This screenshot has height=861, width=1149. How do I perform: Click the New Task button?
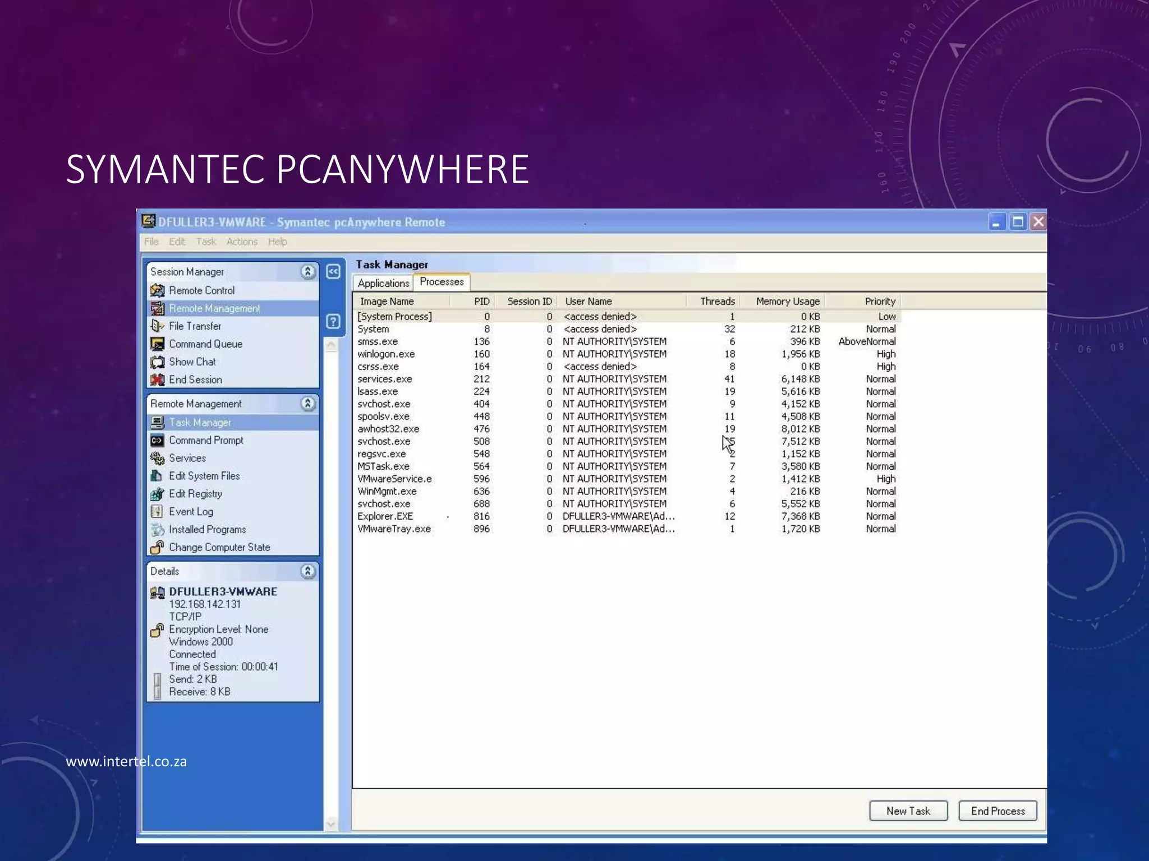[x=908, y=811]
